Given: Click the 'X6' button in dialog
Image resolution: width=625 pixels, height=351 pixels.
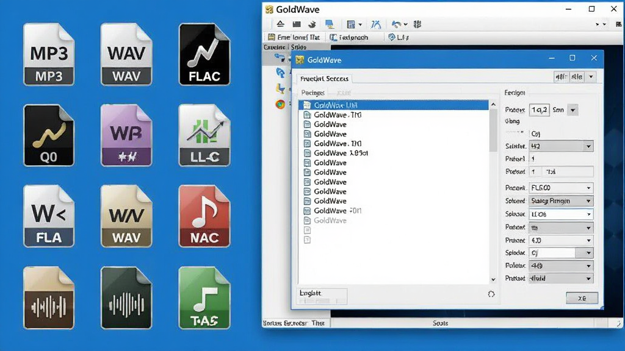Looking at the screenshot, I should coord(582,298).
